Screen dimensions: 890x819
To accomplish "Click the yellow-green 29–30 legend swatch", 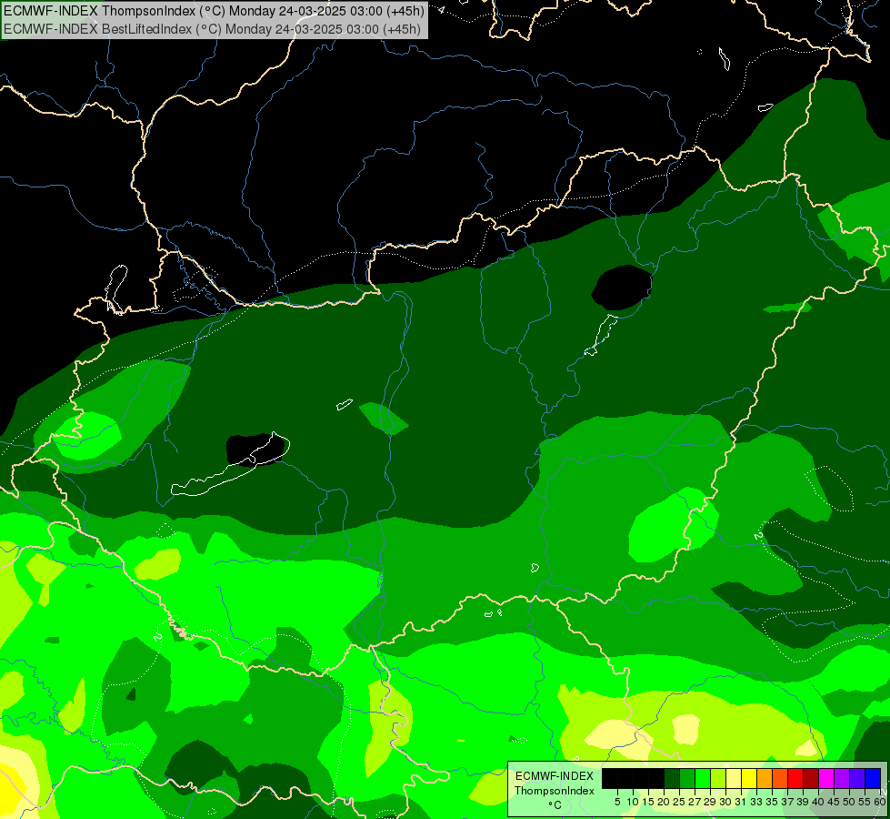I will (718, 778).
